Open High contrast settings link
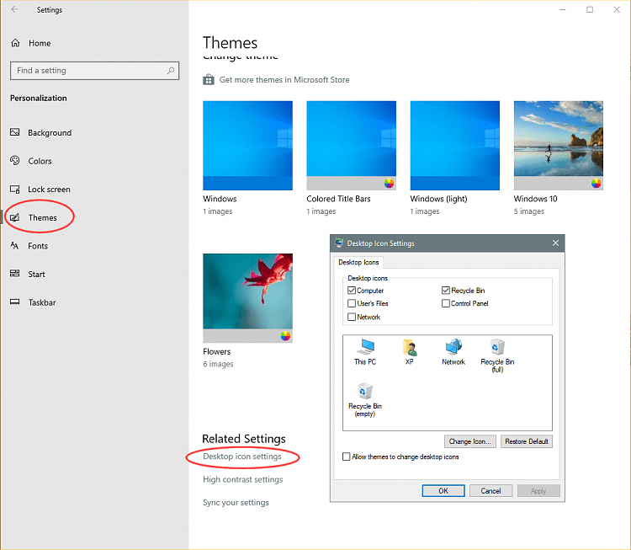The height and width of the screenshot is (550, 631). [x=242, y=479]
